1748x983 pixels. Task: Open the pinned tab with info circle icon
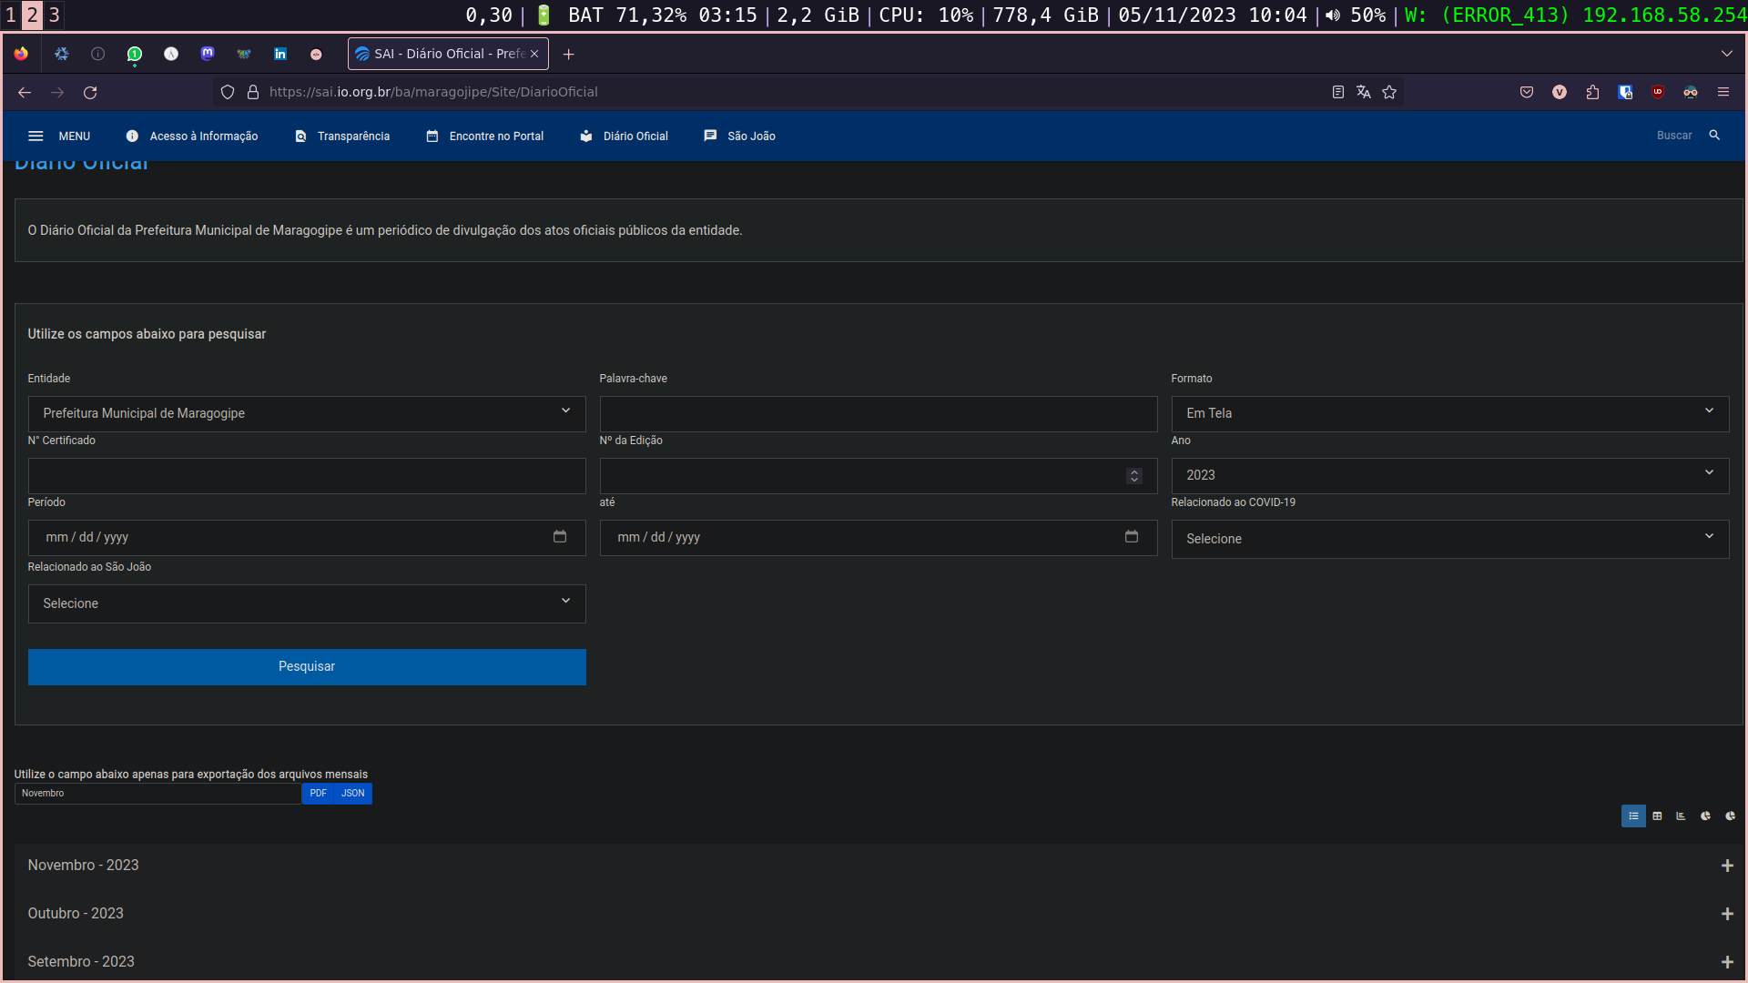tap(98, 54)
